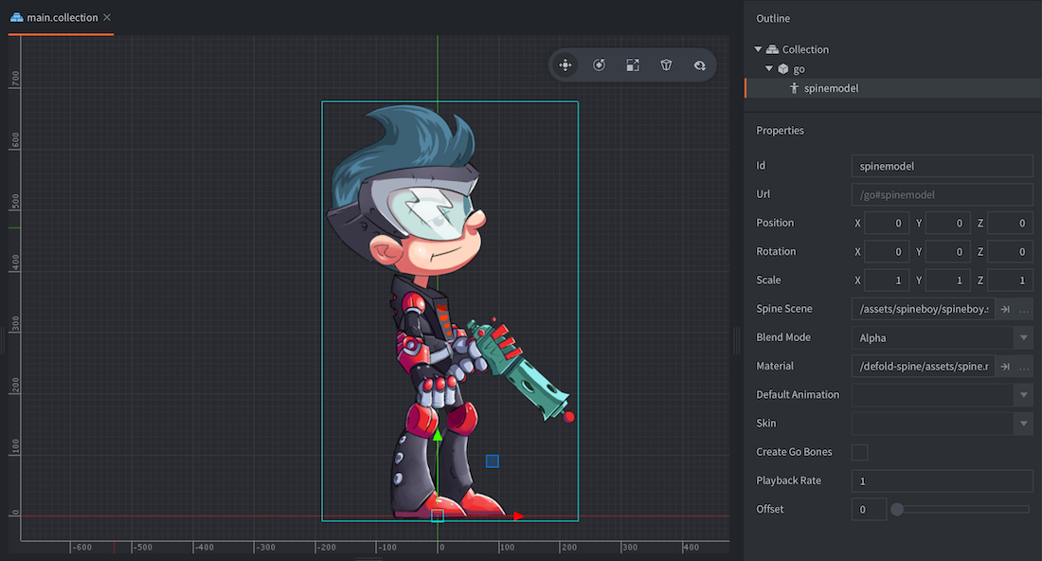
Task: Click the browse button for Material
Action: point(1026,366)
